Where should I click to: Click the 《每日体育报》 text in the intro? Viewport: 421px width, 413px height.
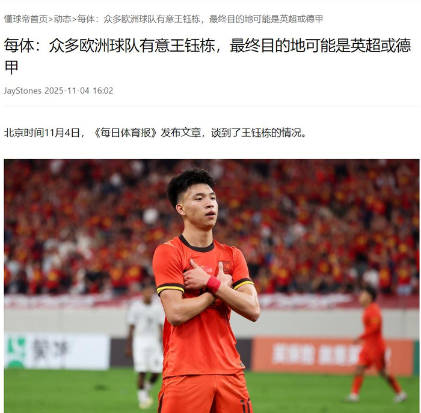[x=125, y=133]
